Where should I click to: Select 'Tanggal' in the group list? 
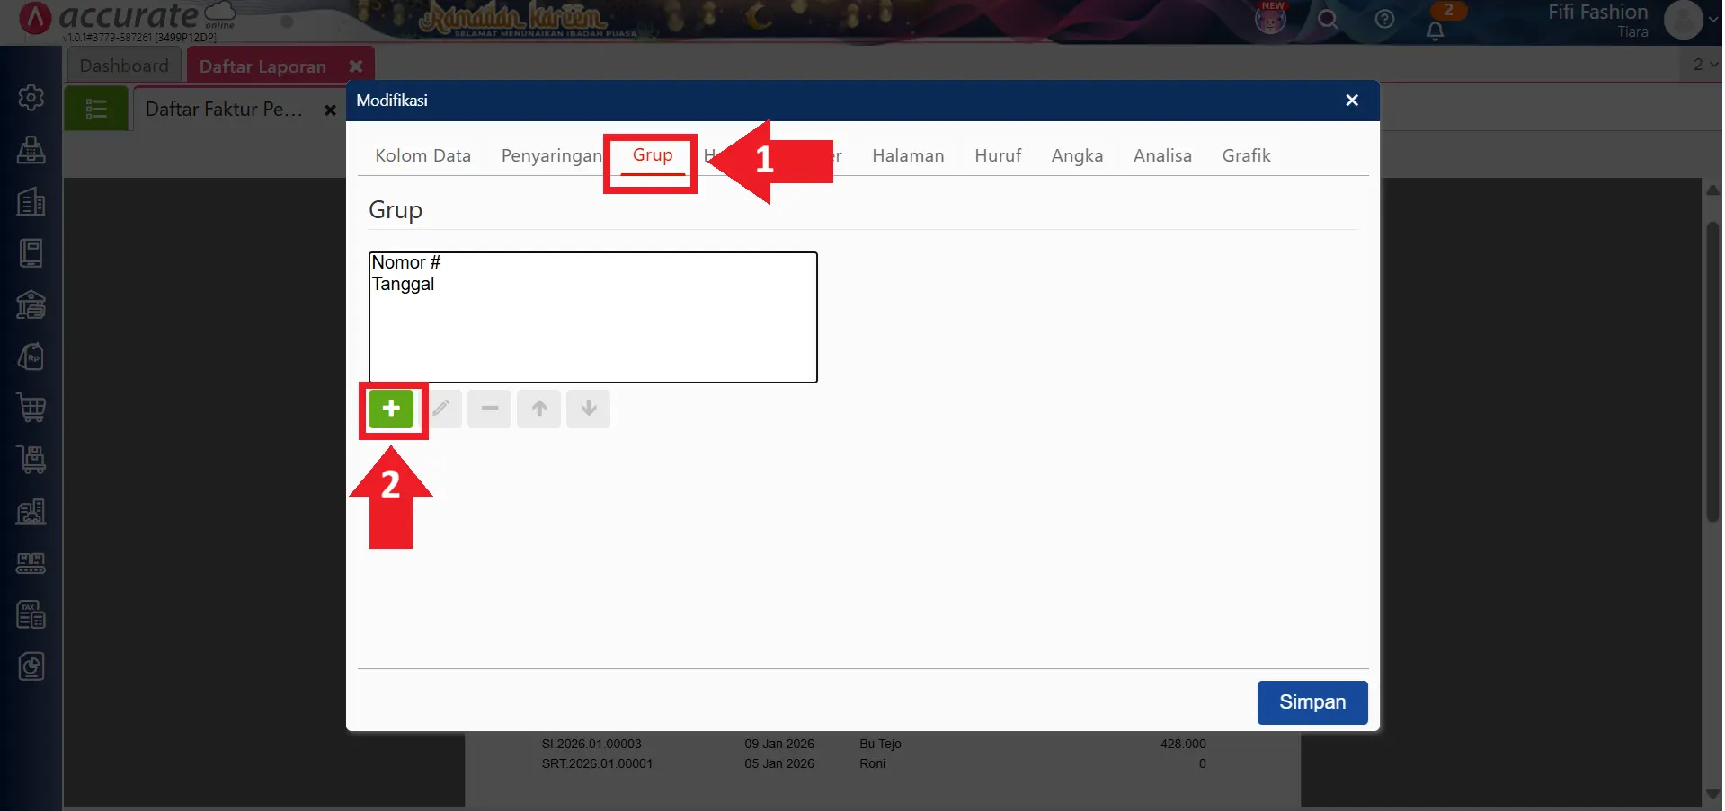pos(404,284)
